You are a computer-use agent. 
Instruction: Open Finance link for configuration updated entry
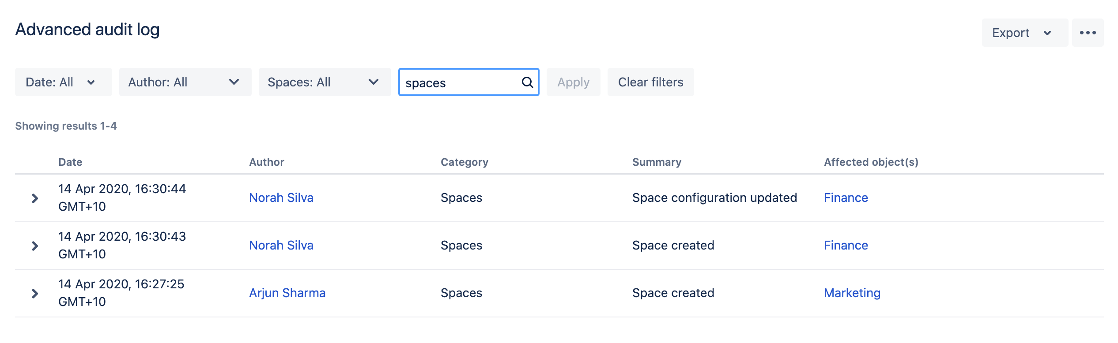coord(846,198)
